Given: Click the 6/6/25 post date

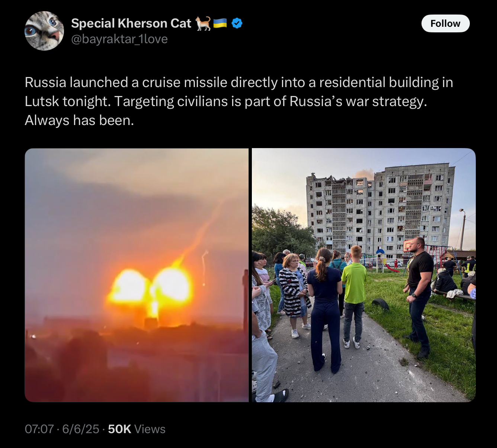Looking at the screenshot, I should (x=81, y=429).
